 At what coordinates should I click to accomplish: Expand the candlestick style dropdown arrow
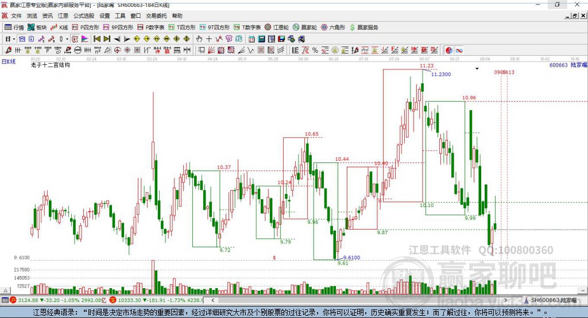pos(67,39)
